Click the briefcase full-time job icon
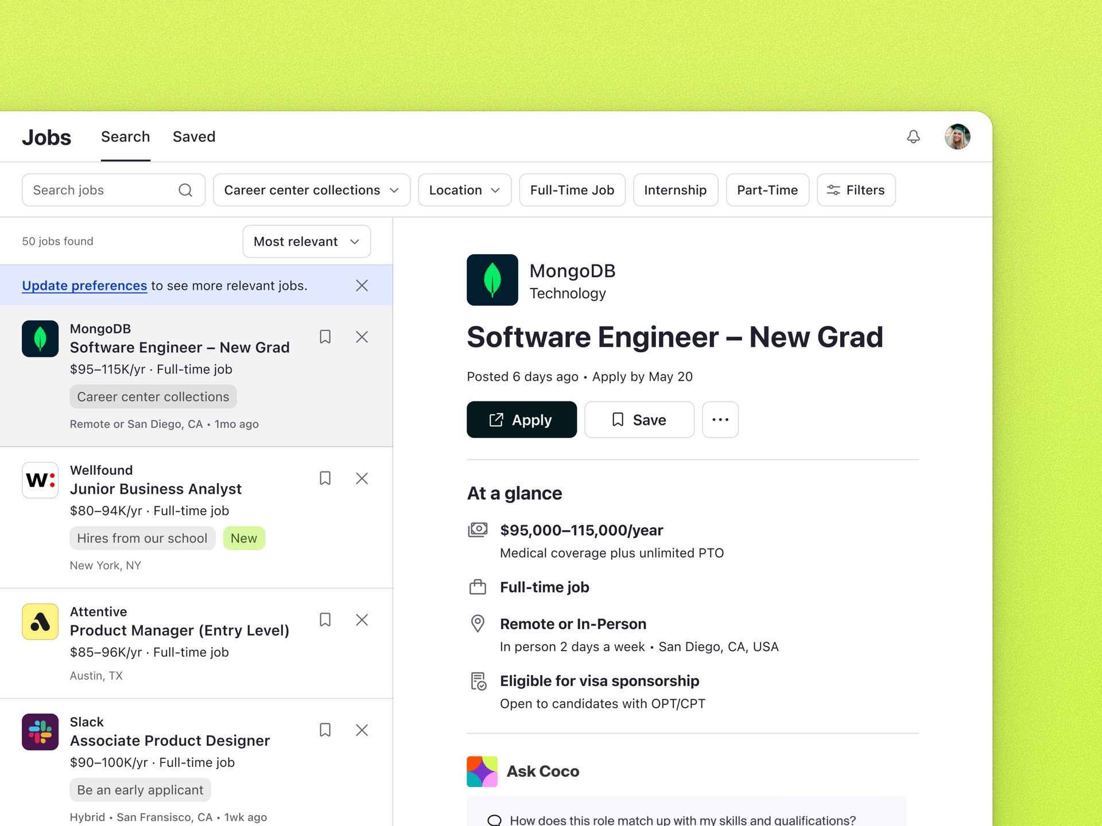The image size is (1102, 826). point(478,587)
